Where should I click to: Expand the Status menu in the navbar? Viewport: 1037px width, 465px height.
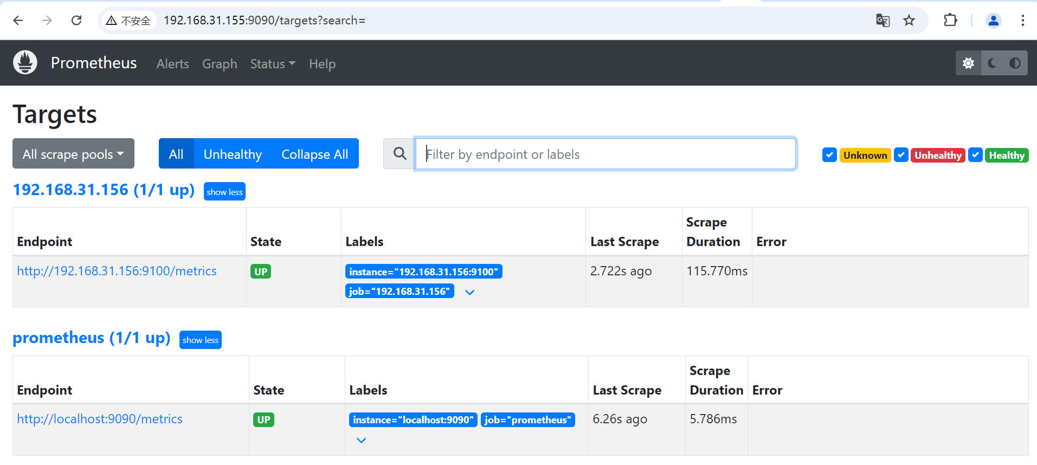pos(273,64)
